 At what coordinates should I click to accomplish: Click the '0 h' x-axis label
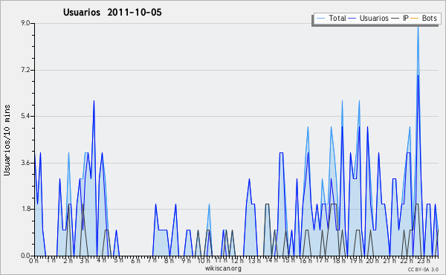coord(34,260)
